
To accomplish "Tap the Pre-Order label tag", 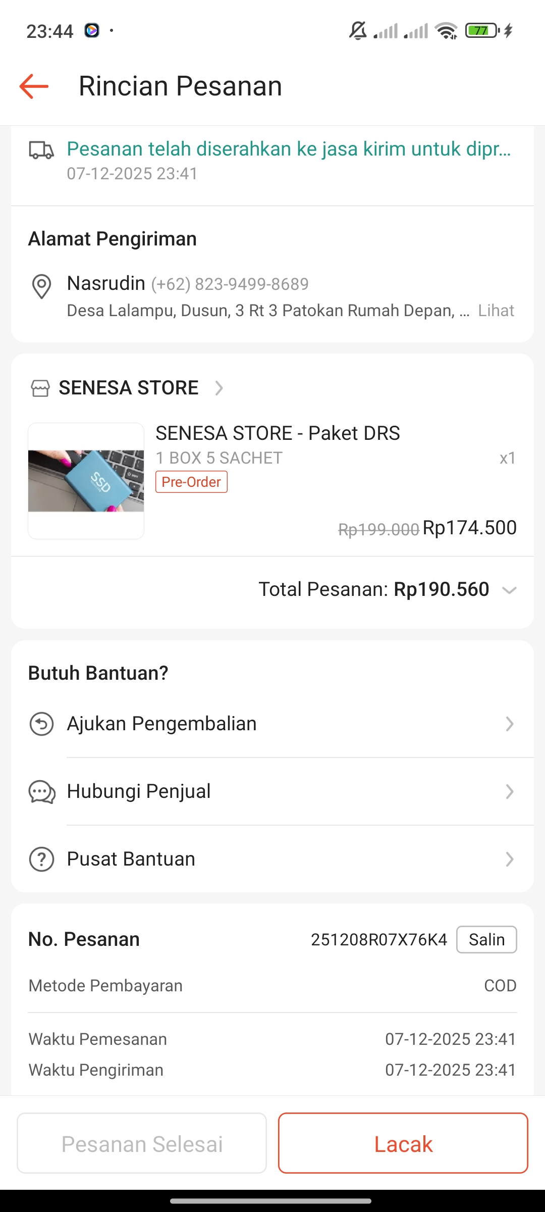I will (x=191, y=482).
